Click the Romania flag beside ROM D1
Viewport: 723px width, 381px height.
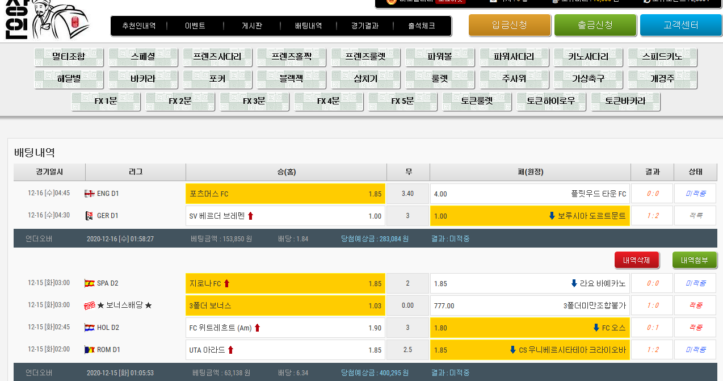[x=89, y=350]
